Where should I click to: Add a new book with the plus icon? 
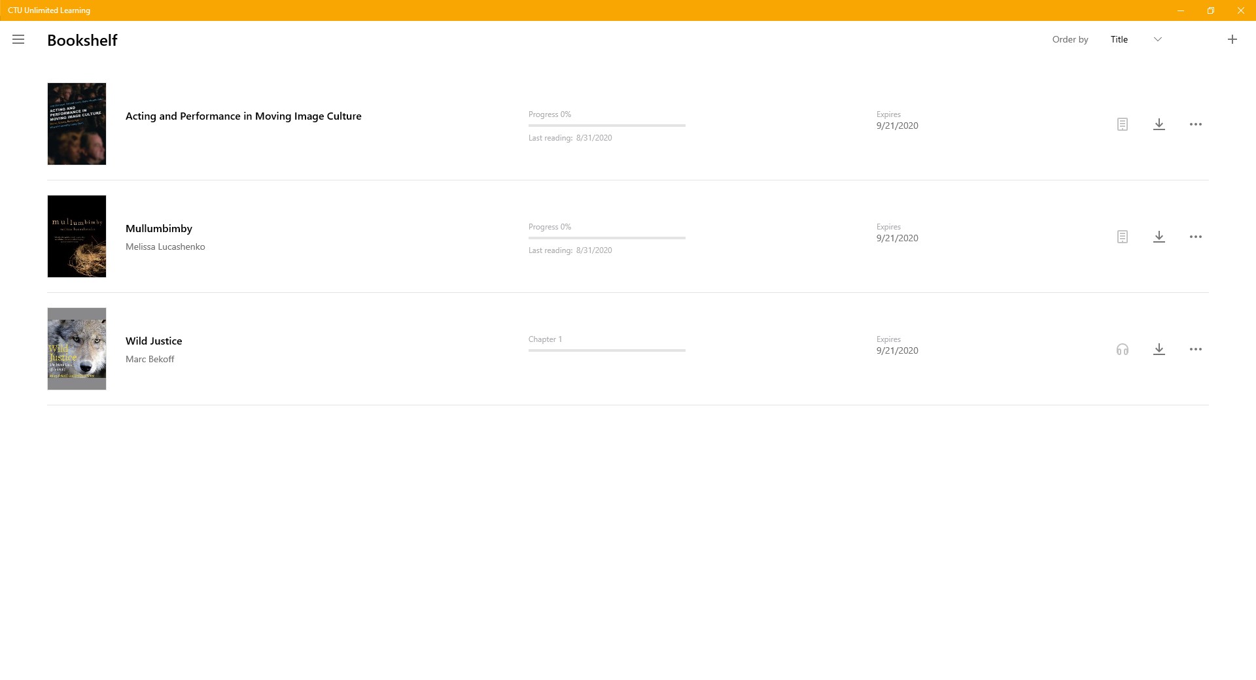tap(1232, 39)
